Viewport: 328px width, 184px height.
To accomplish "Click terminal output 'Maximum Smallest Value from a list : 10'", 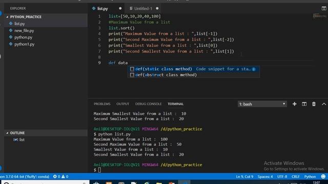I will tap(140, 113).
